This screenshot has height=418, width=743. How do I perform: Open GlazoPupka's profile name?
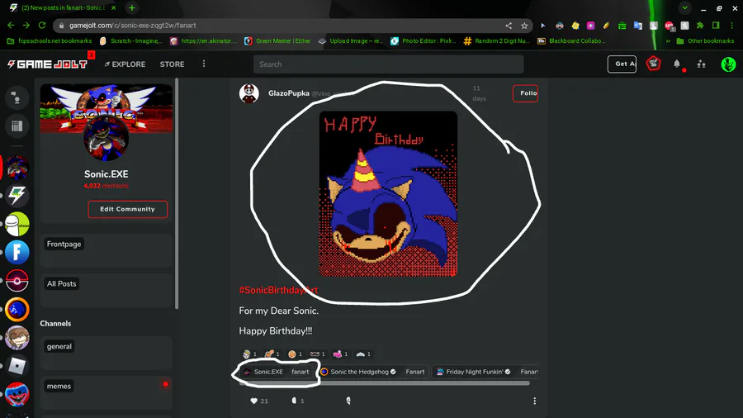[x=289, y=93]
